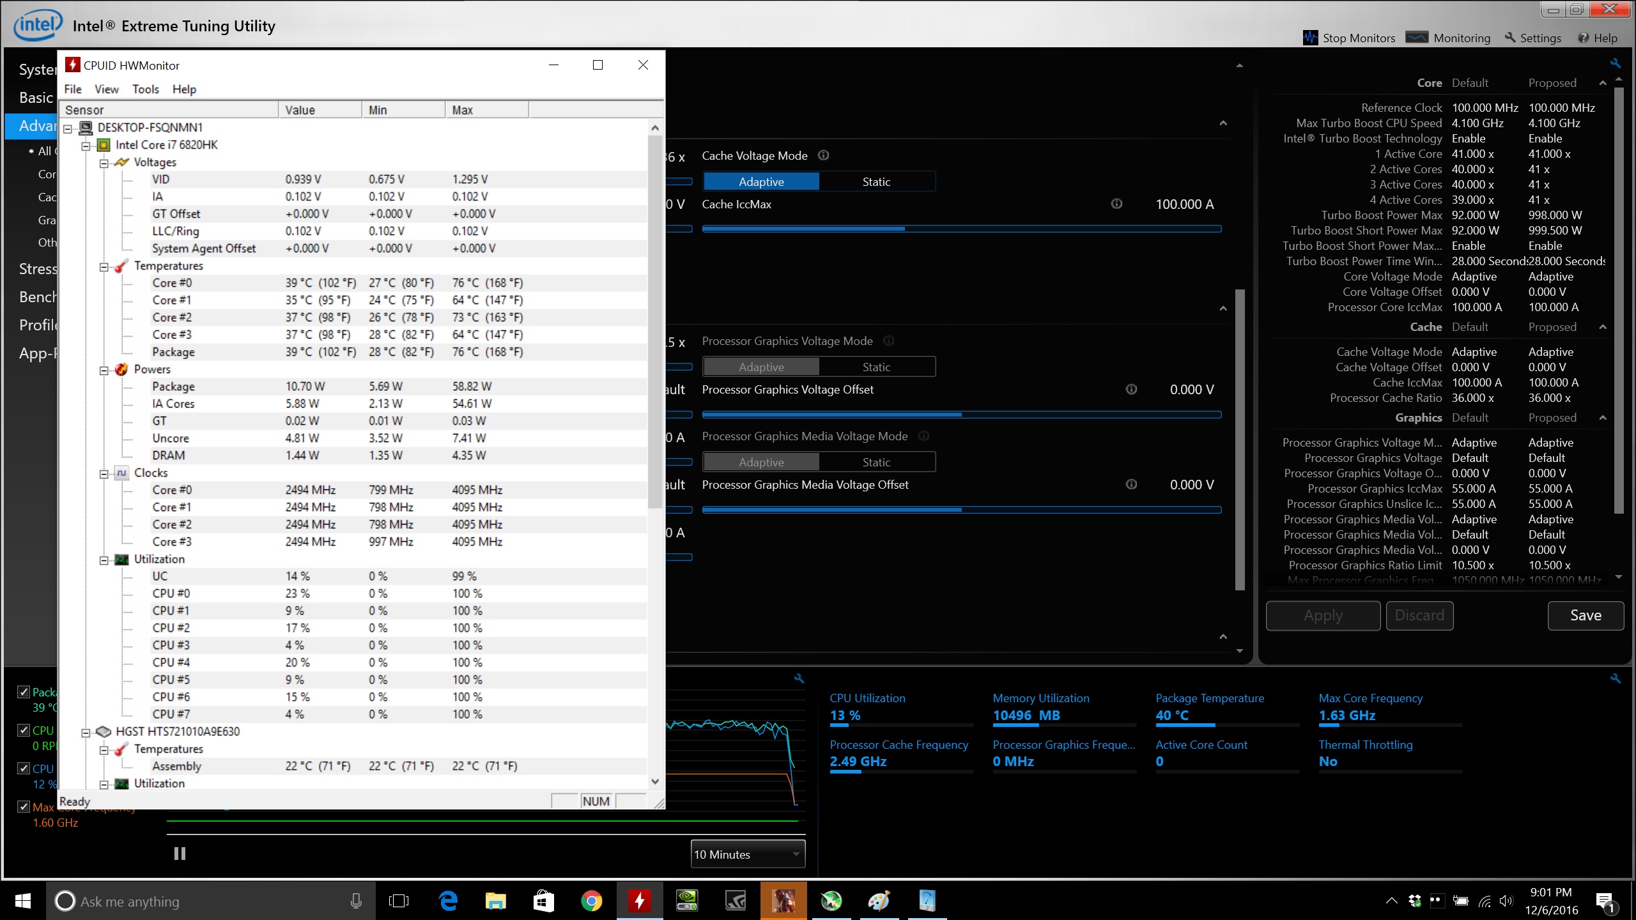Click HWMonitor vertical scrollbar down arrow

tap(655, 781)
